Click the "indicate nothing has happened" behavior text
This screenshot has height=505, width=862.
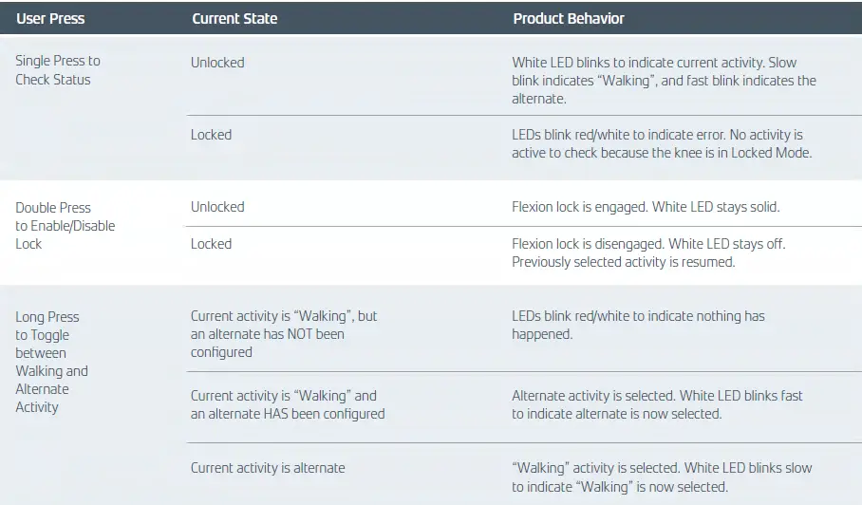638,325
